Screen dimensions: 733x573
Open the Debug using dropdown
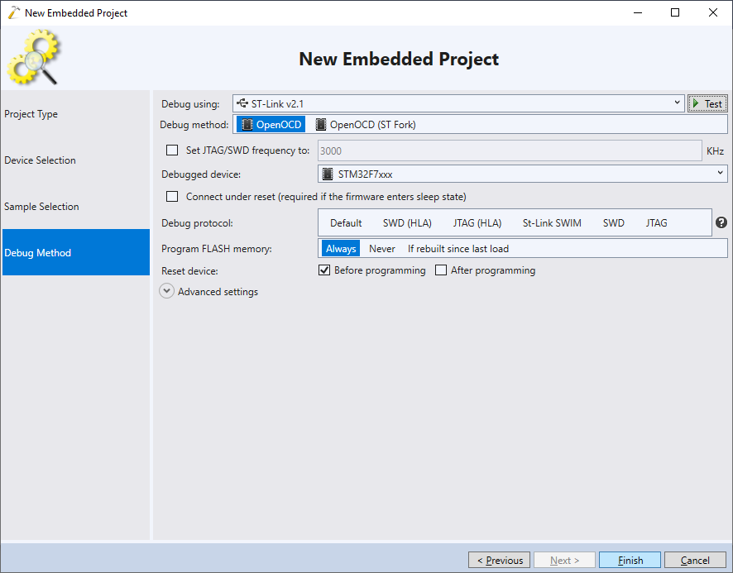(458, 103)
